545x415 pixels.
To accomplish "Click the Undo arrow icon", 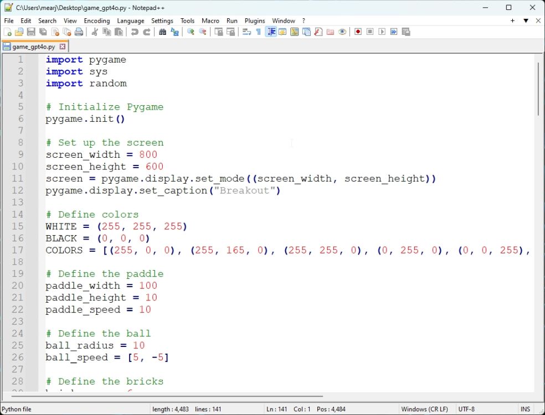I will pos(134,32).
